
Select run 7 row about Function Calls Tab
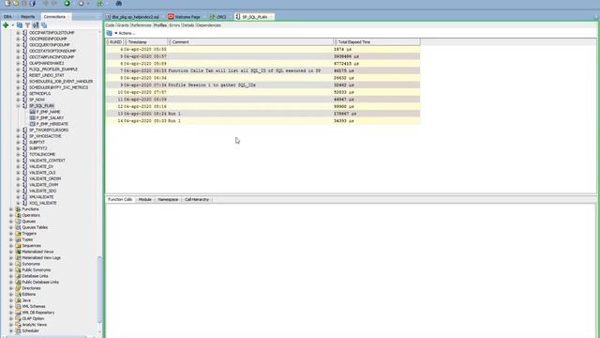tap(262, 71)
